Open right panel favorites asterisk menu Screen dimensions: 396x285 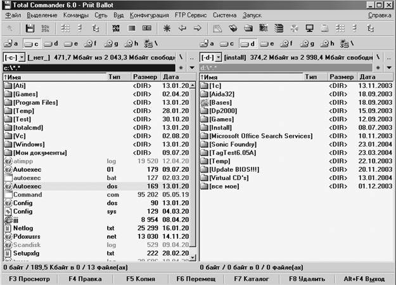coord(378,68)
